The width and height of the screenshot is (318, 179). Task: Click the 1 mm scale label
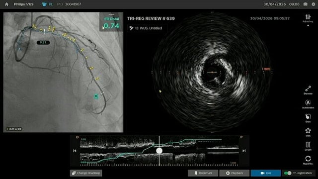coord(266,69)
